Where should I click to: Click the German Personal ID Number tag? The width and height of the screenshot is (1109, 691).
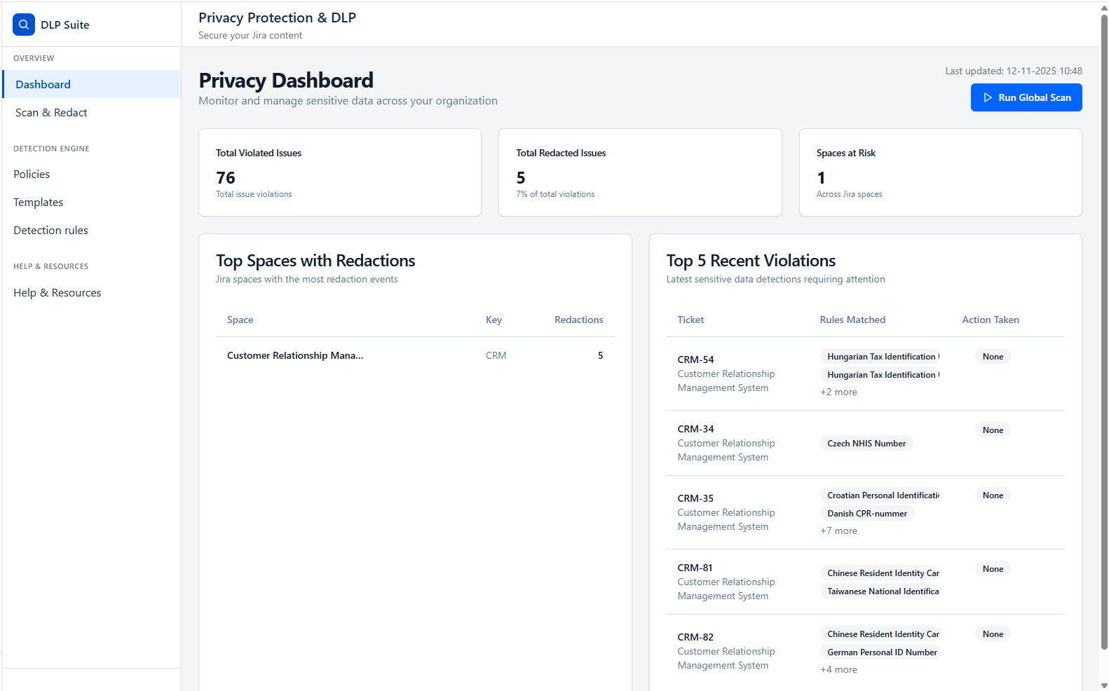(881, 652)
